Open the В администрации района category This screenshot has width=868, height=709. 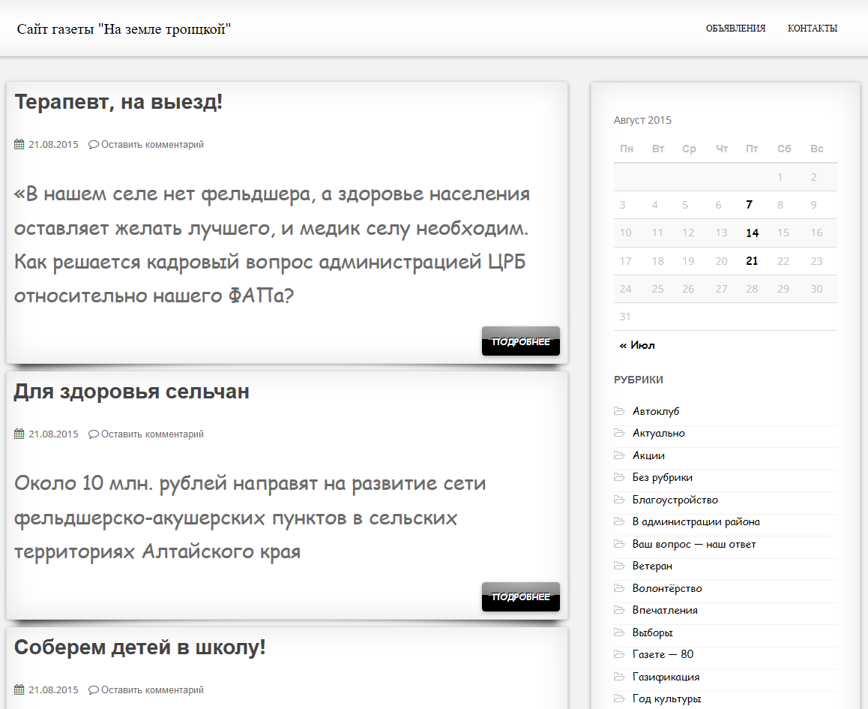pos(696,521)
